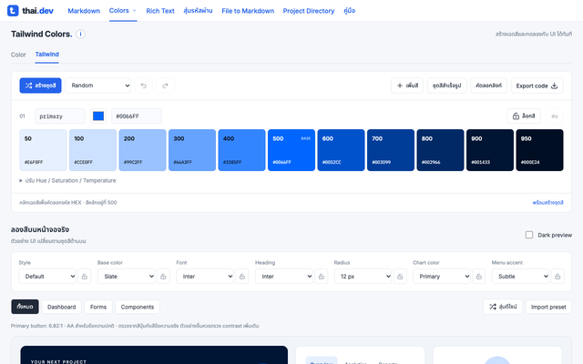Open File to Markdown page
This screenshot has width=583, height=364.
tap(248, 11)
